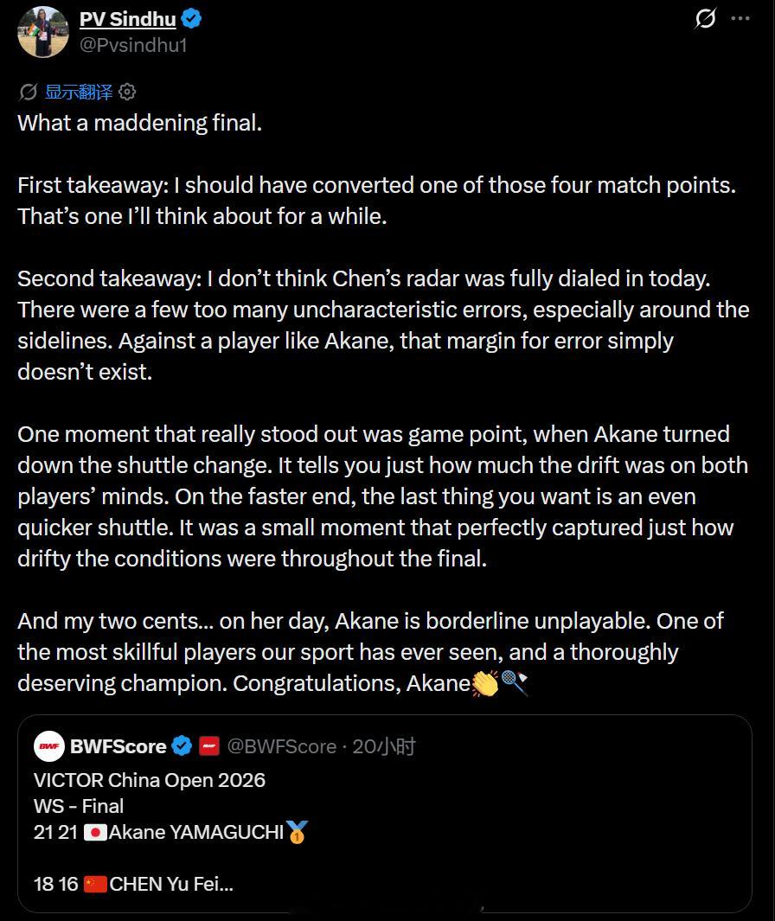This screenshot has height=921, width=775.
Task: Open the three-dot more options menu
Action: click(x=740, y=18)
